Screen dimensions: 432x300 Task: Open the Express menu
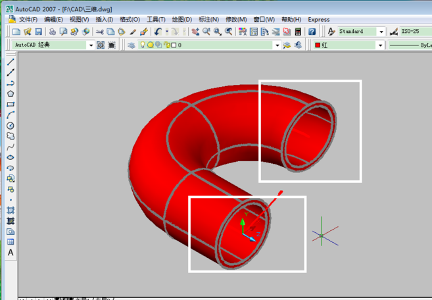[x=319, y=20]
